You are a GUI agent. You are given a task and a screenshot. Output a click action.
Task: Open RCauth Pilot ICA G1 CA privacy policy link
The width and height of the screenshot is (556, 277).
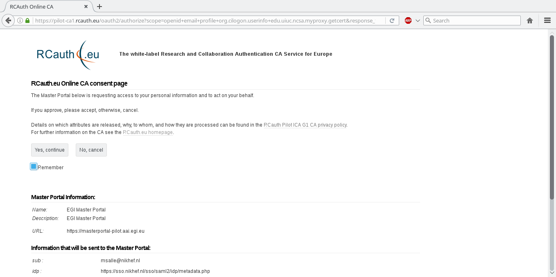(x=305, y=125)
